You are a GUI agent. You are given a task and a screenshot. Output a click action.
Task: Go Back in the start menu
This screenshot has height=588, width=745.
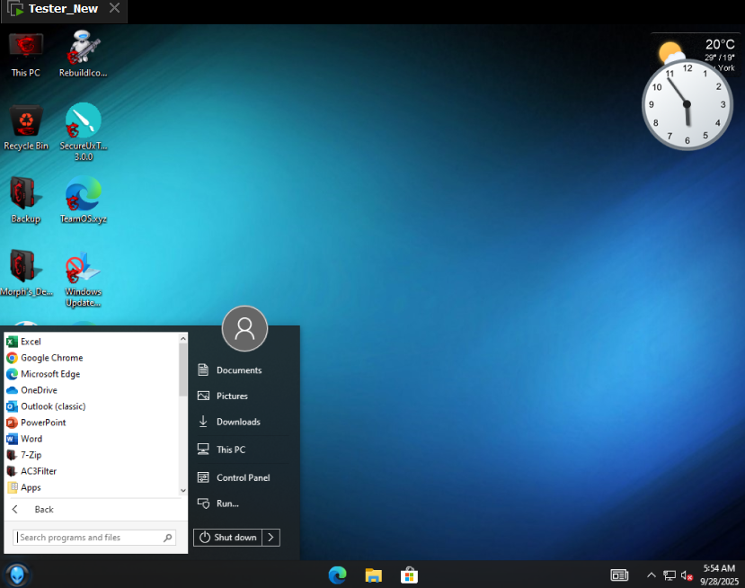pos(43,509)
